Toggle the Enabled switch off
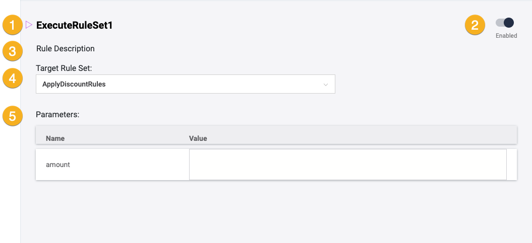532x243 pixels. (x=505, y=23)
